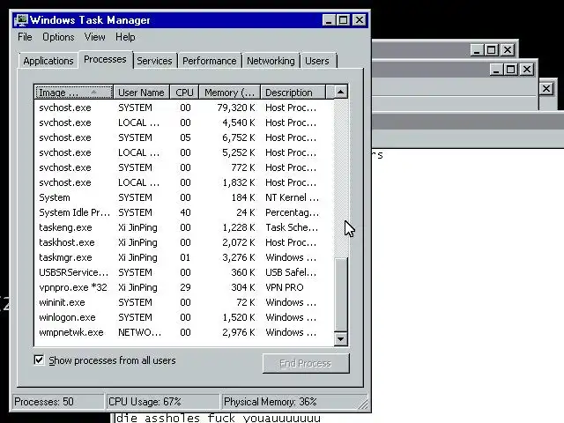Sort by Image Name column header
564x423 pixels.
pyautogui.click(x=74, y=92)
